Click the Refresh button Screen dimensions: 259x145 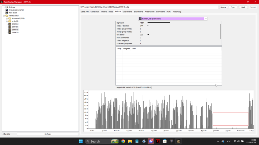click(48, 134)
